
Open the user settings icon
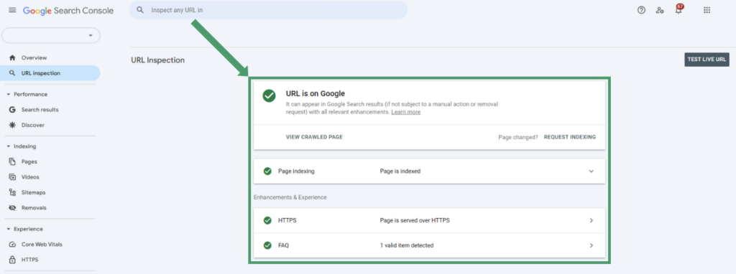(660, 10)
